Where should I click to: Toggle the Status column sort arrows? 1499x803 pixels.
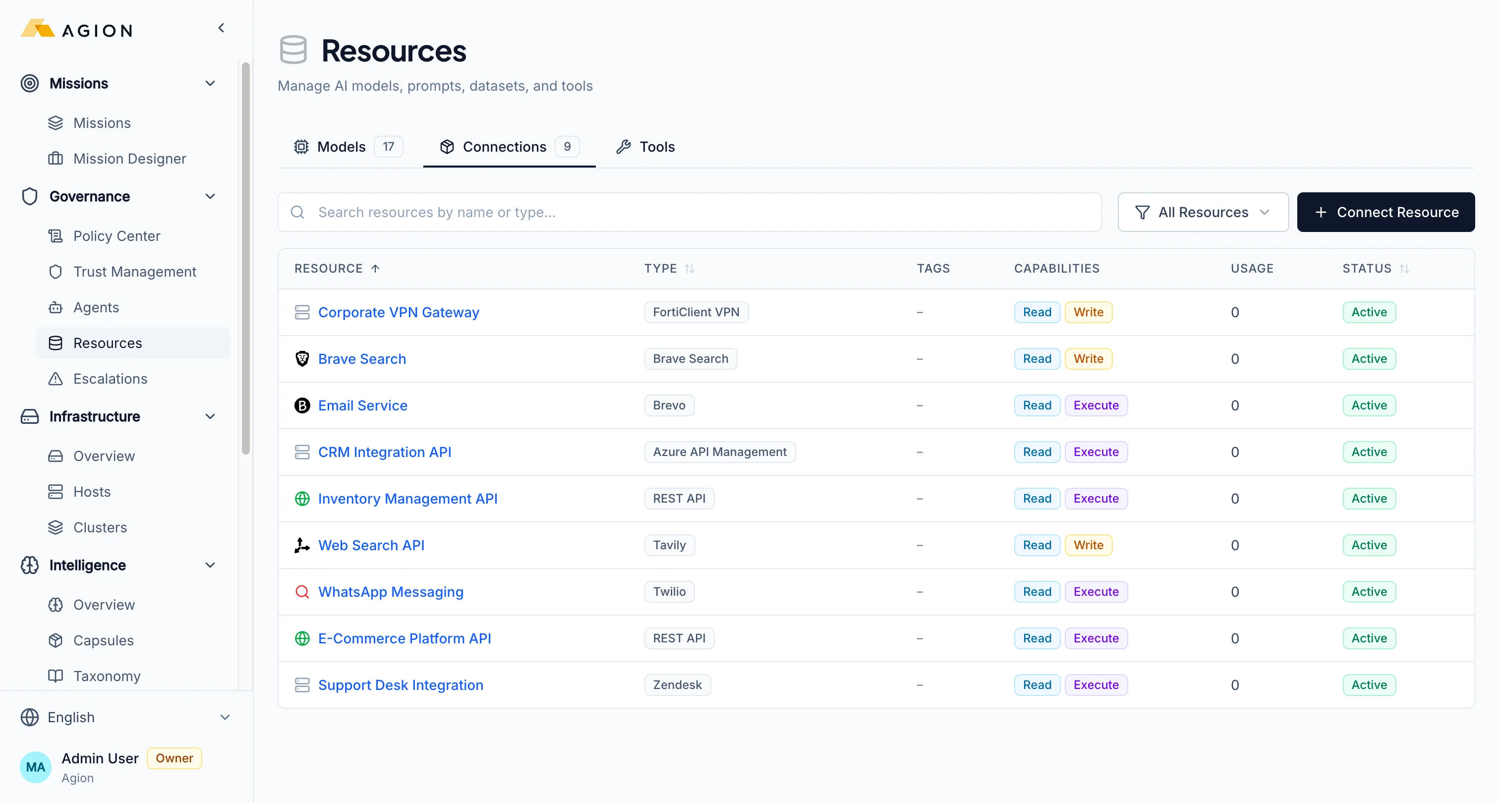click(1406, 268)
